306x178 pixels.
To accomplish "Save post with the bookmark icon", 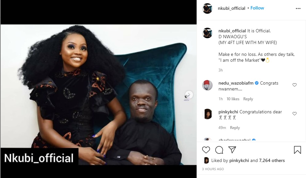I will (x=298, y=150).
